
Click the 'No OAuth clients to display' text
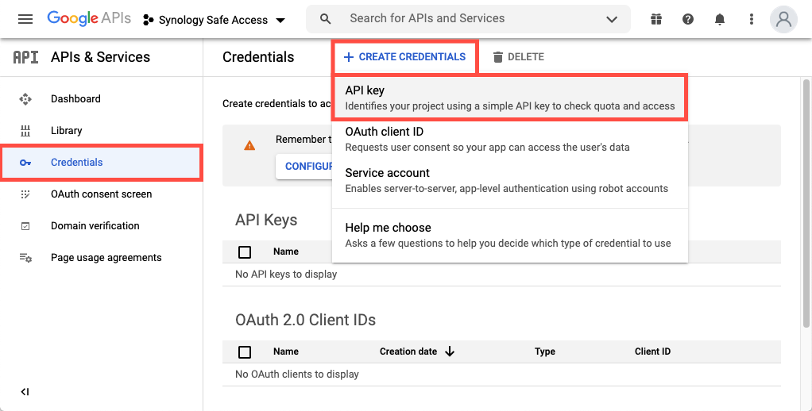pyautogui.click(x=296, y=375)
